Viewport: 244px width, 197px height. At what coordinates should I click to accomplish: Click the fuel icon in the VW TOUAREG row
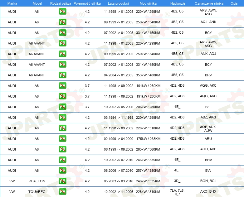62,192
